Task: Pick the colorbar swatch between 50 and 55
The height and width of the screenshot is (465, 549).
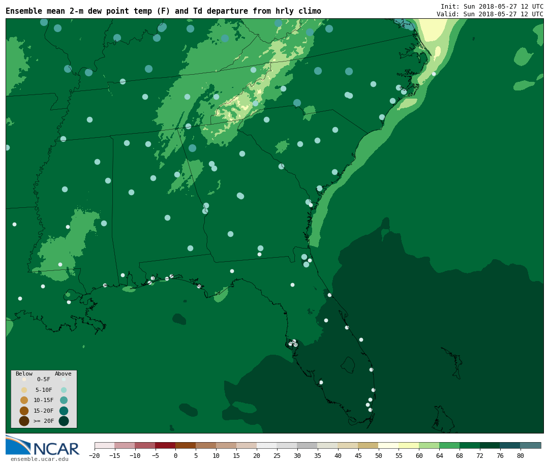Action: (389, 445)
